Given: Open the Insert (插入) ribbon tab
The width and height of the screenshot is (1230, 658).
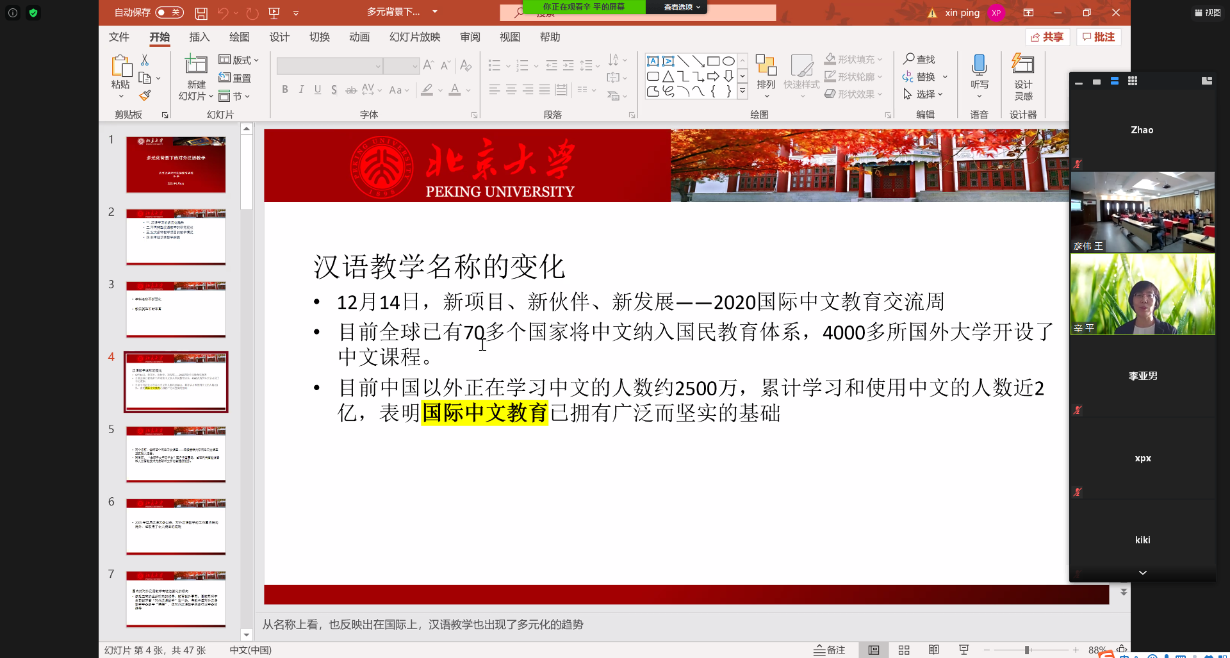Looking at the screenshot, I should pos(199,37).
